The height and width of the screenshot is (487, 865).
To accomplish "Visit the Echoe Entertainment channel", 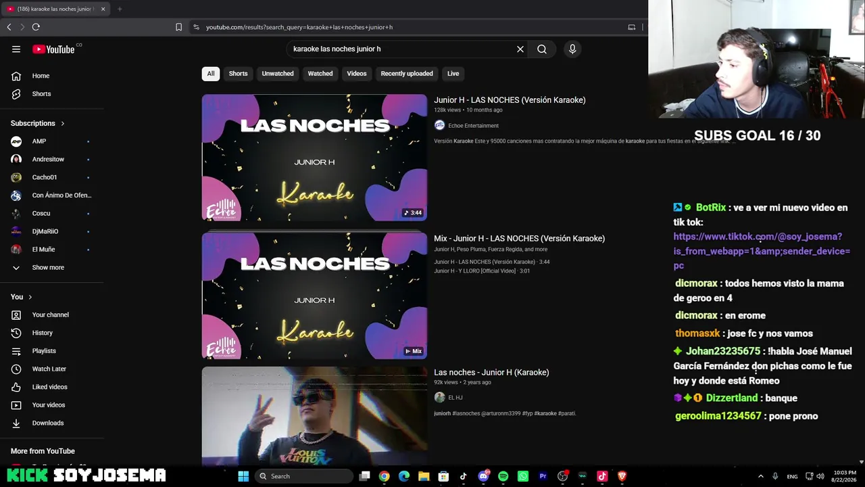I will click(x=473, y=125).
